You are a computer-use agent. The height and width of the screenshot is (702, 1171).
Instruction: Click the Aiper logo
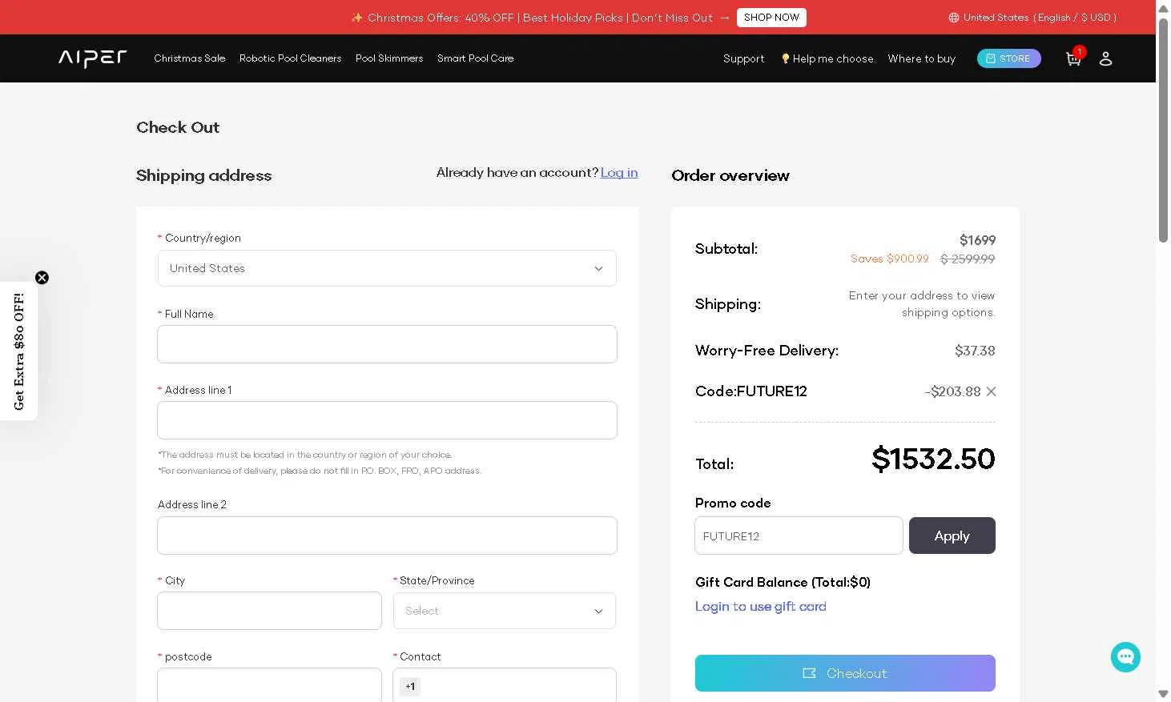click(92, 58)
